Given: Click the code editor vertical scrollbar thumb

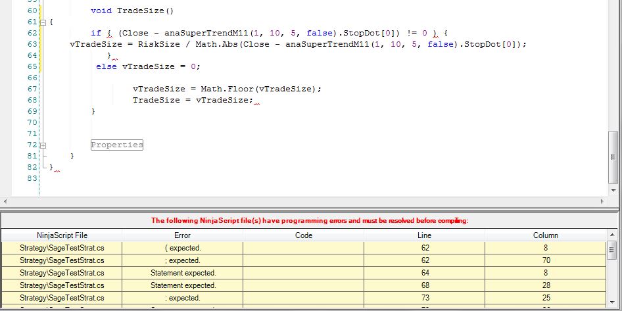Looking at the screenshot, I should pos(613,157).
